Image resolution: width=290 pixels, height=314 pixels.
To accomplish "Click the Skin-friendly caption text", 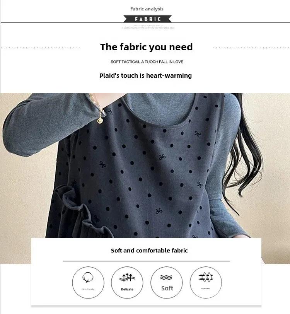I will tap(88, 289).
